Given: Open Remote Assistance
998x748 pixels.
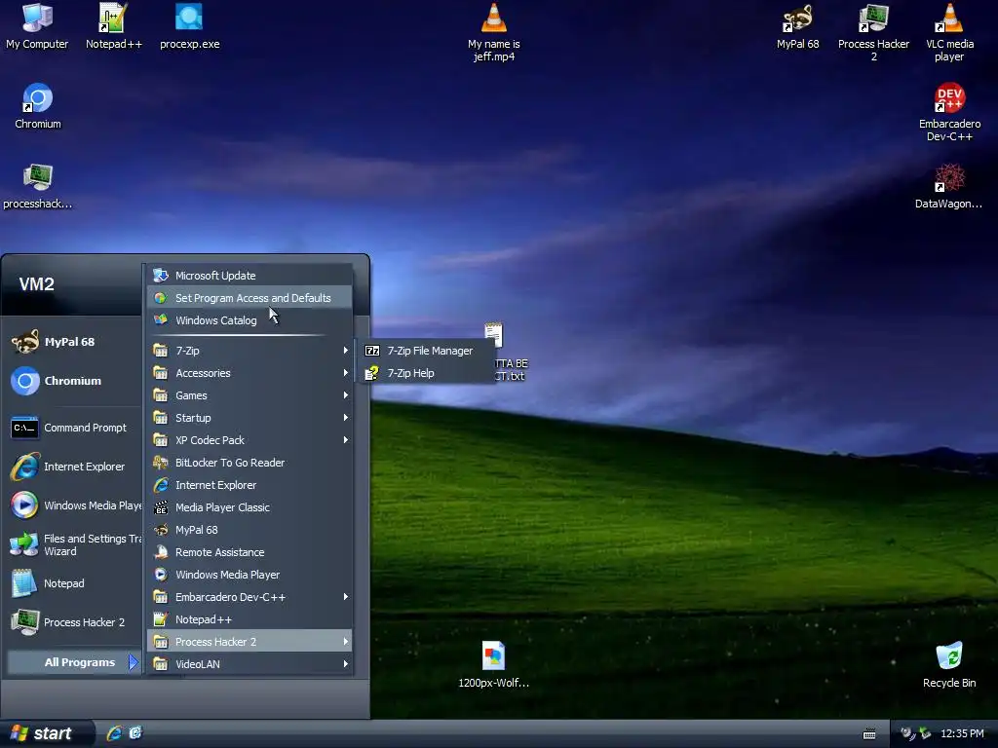Looking at the screenshot, I should 250,552.
